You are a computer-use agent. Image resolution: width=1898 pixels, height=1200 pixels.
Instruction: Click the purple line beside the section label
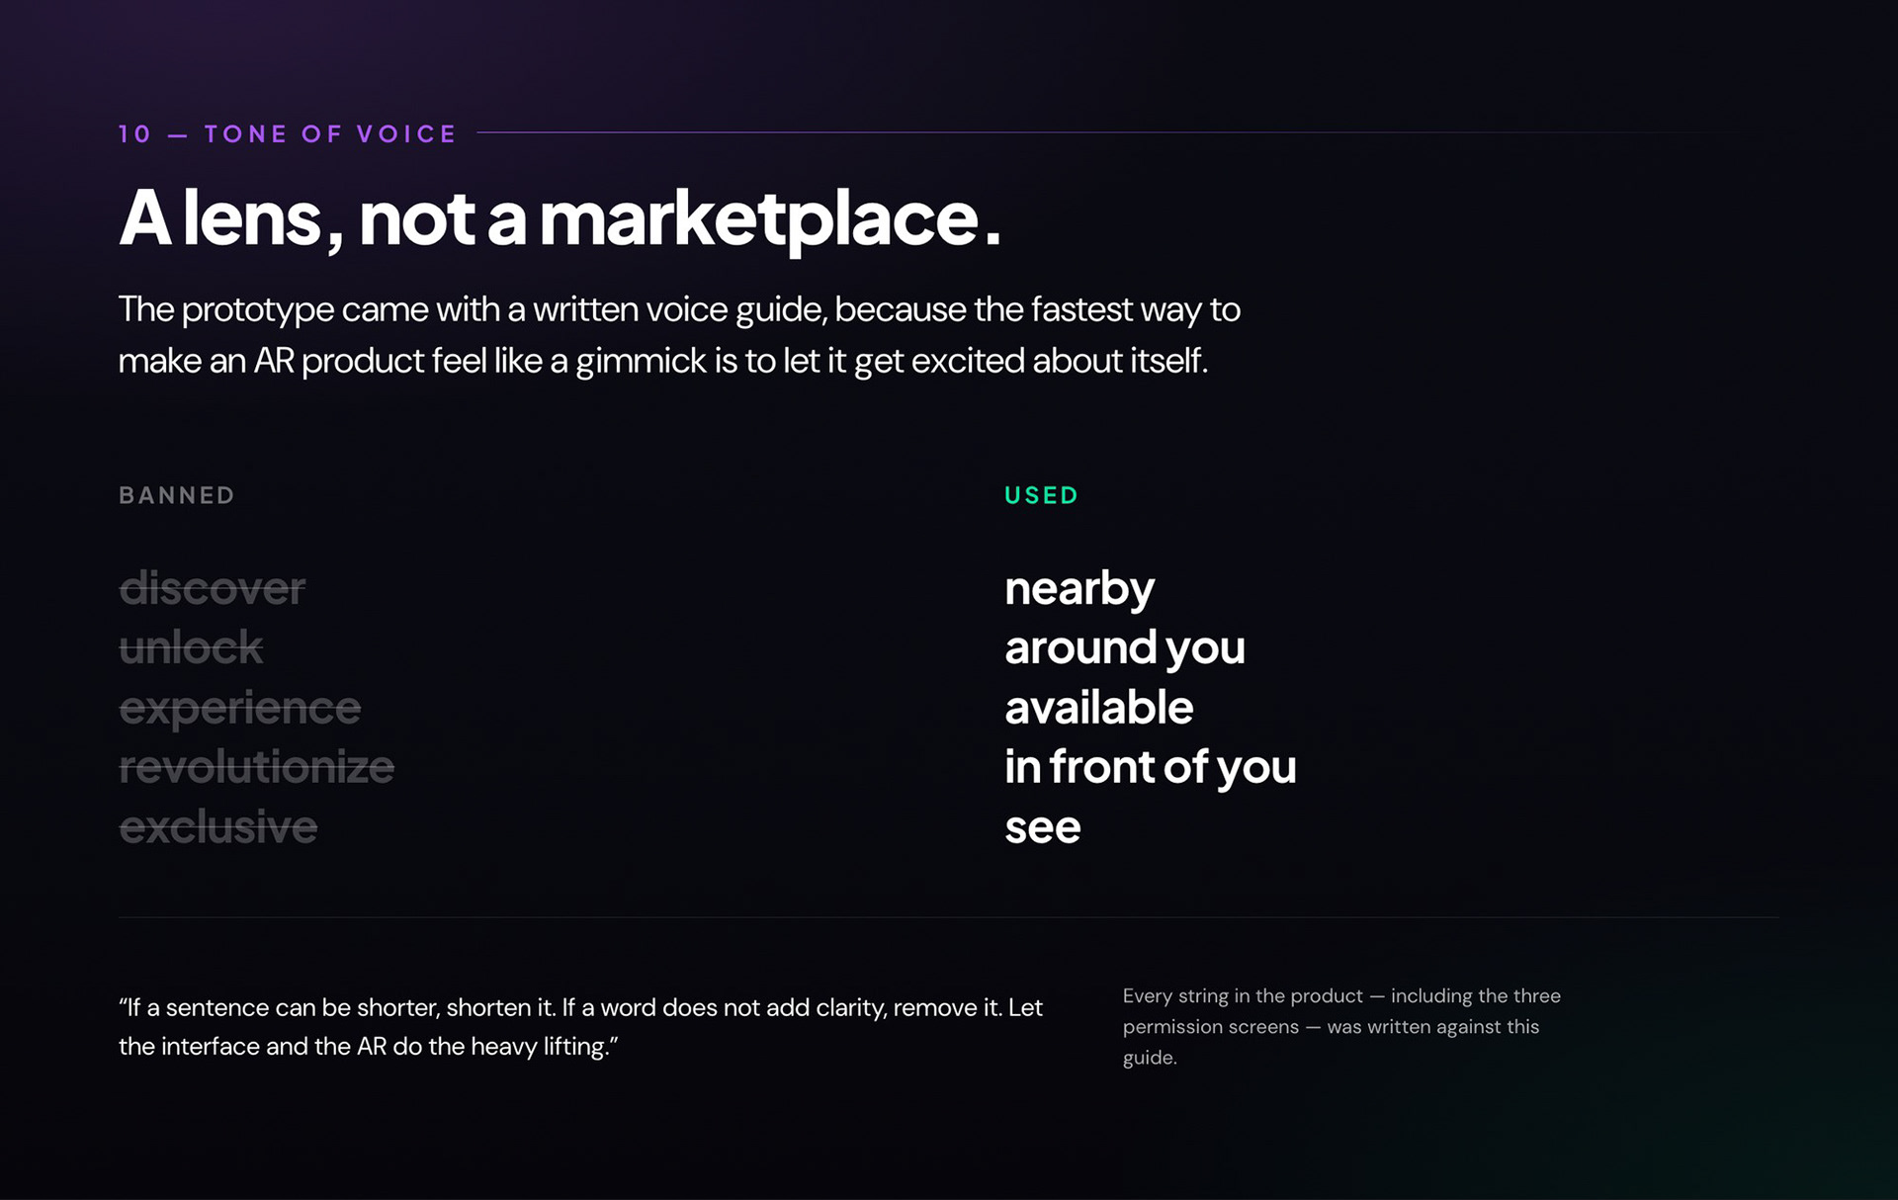(x=1107, y=132)
